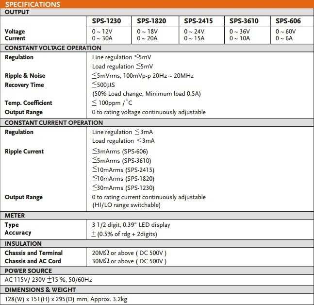
Task: Click the Ripple Current label
Action: 24,152
